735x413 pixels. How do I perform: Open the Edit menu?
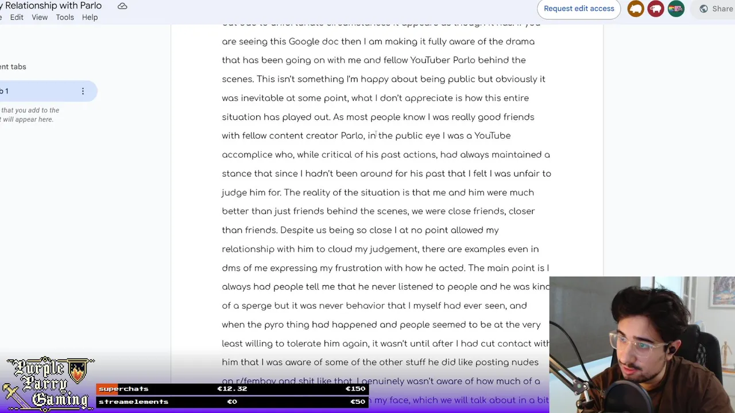17,17
